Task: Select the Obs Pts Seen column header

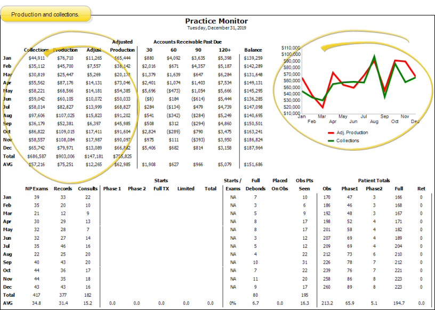Action: click(304, 185)
